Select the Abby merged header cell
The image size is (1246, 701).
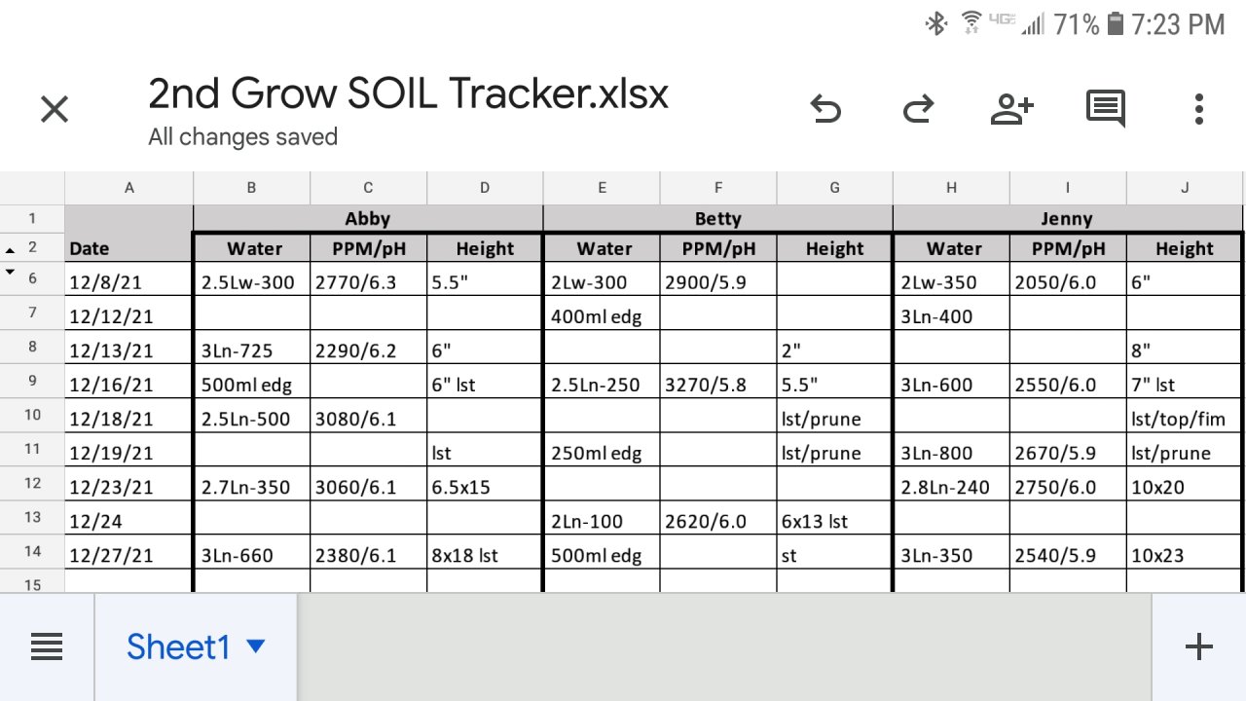tap(368, 219)
